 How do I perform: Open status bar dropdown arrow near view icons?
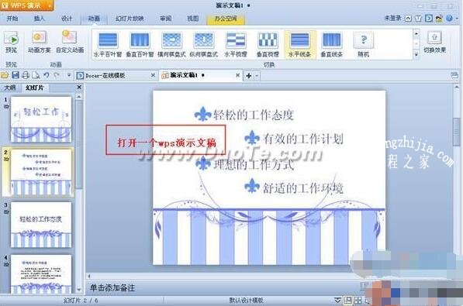pyautogui.click(x=337, y=301)
